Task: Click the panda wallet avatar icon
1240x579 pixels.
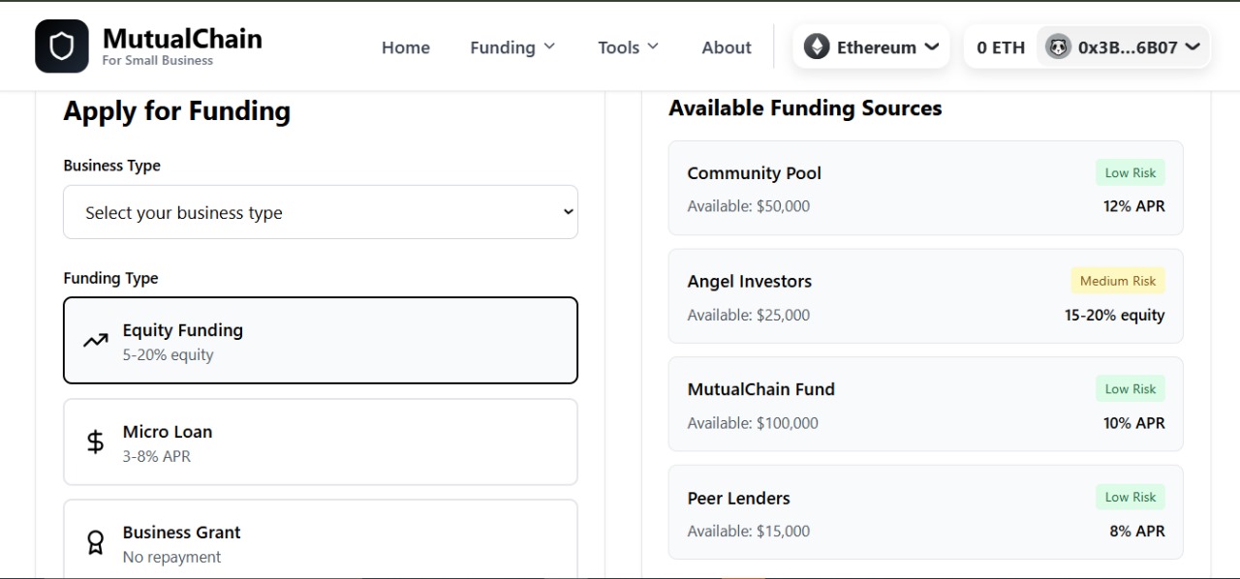Action: tap(1058, 46)
